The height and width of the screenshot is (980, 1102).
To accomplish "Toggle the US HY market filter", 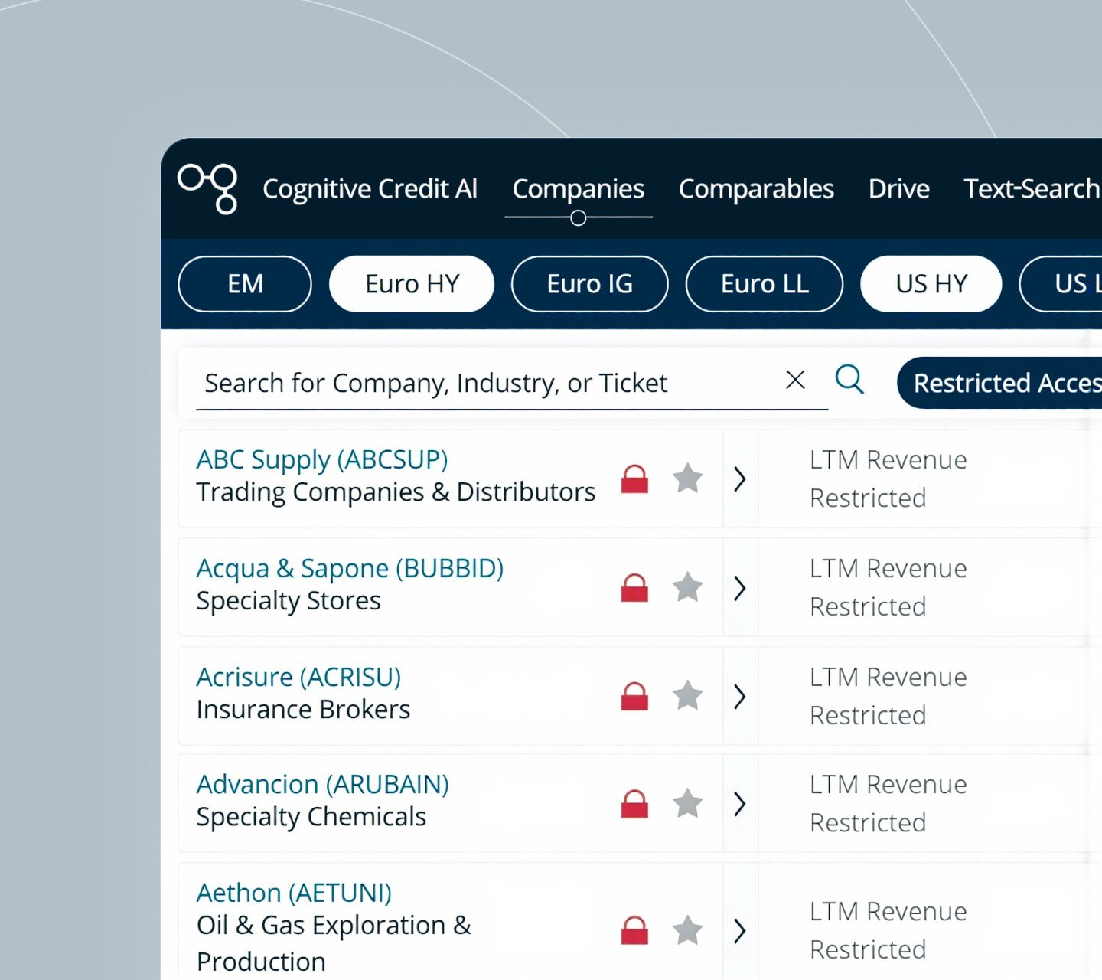I will click(x=931, y=284).
